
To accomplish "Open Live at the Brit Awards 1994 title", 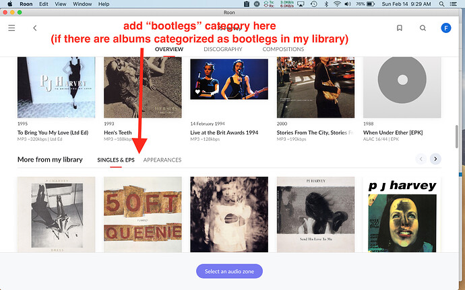I will pyautogui.click(x=224, y=133).
